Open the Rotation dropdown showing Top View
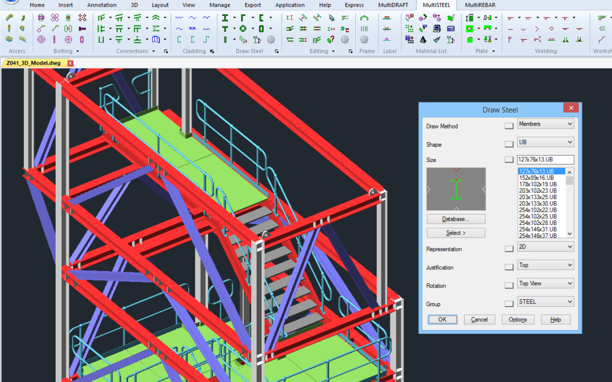Viewport: 612px width, 382px height. (x=546, y=284)
